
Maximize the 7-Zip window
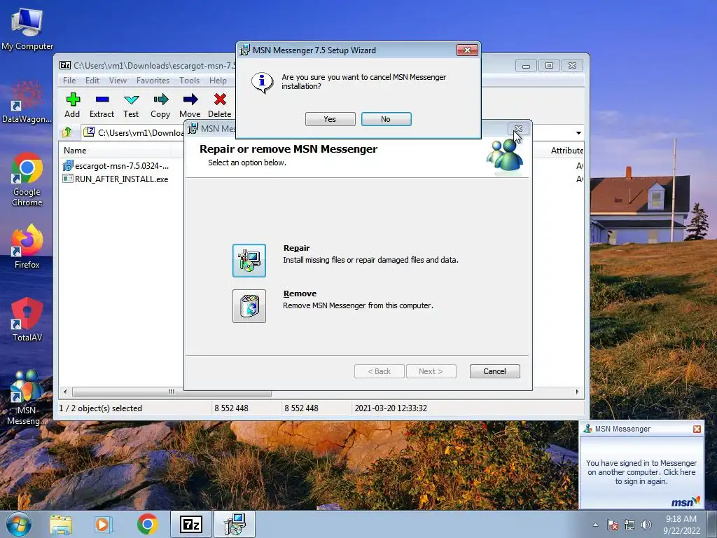(x=549, y=66)
